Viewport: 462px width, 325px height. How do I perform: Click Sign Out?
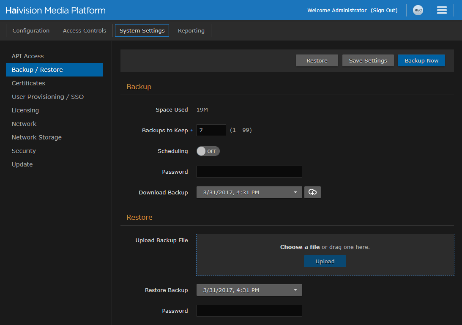(384, 10)
